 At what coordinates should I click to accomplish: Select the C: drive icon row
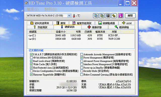(30, 35)
